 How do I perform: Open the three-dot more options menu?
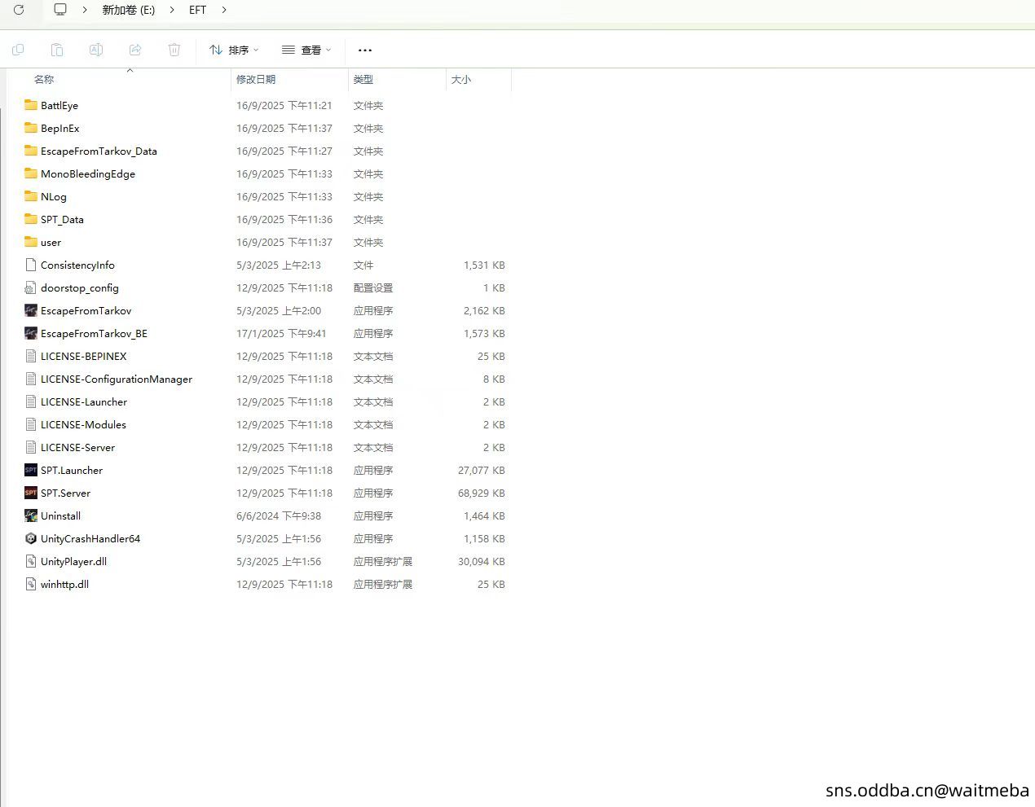click(x=365, y=50)
